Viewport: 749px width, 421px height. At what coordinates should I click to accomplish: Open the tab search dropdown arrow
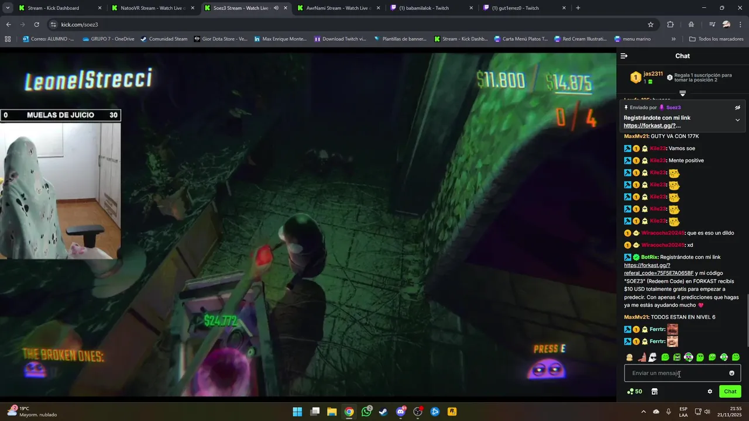tap(6, 8)
